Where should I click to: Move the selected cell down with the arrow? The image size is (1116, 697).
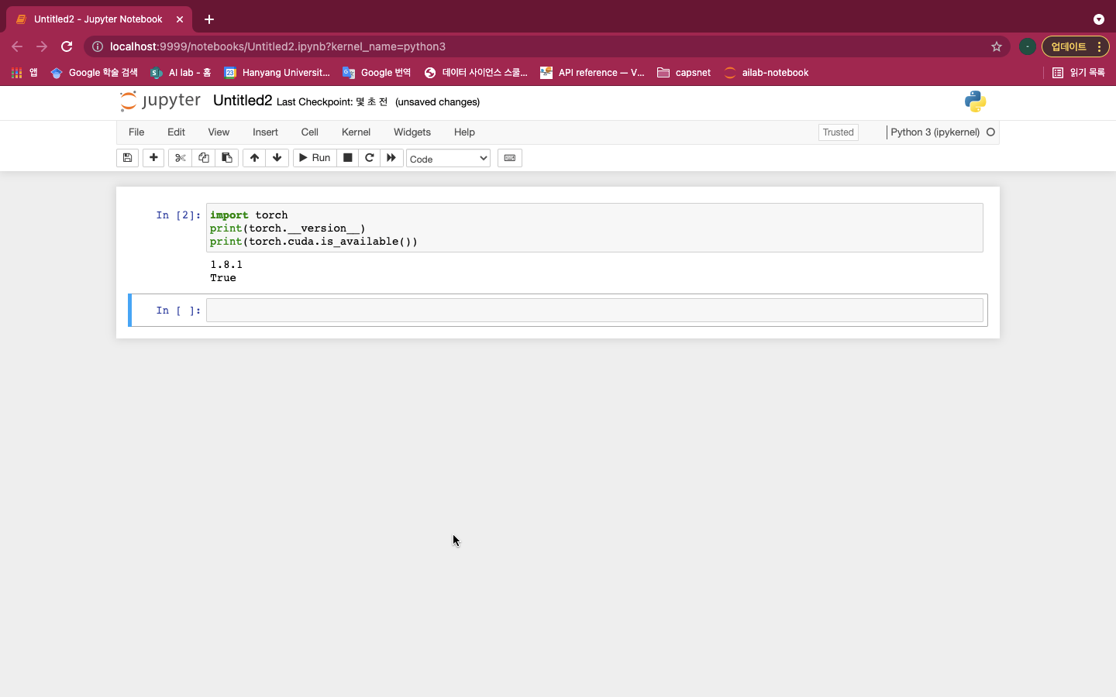tap(277, 158)
